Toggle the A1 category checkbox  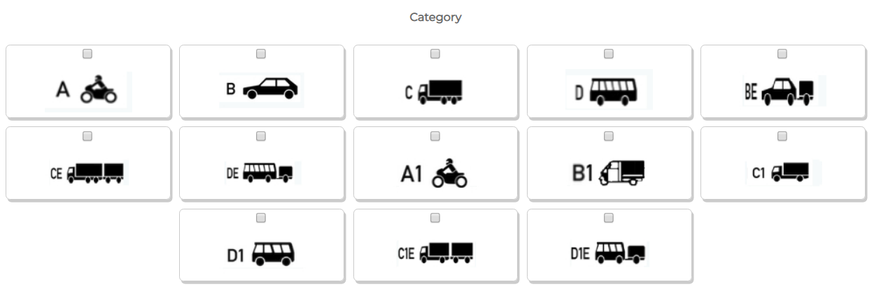(x=435, y=136)
